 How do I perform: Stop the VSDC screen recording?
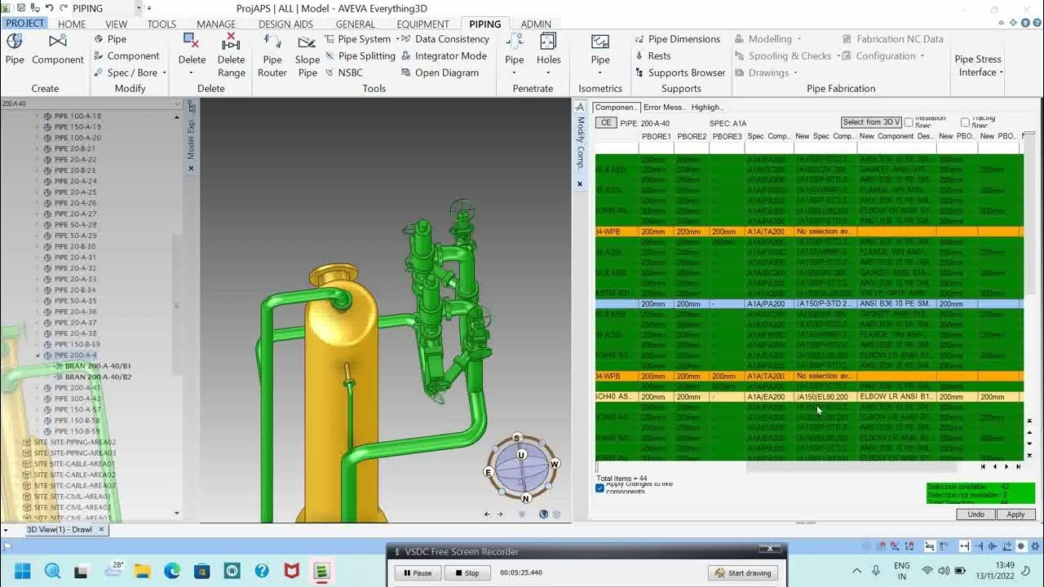pyautogui.click(x=467, y=572)
